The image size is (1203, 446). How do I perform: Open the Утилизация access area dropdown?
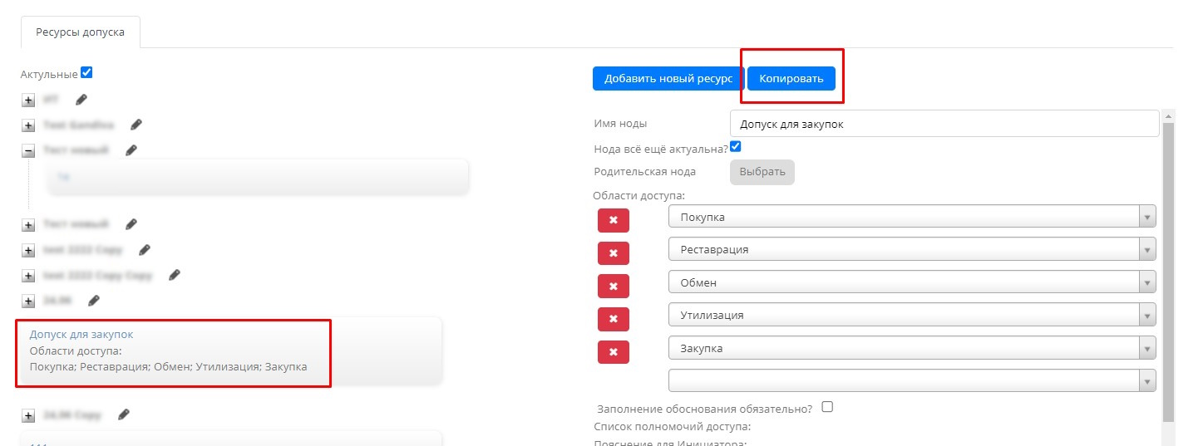(x=911, y=316)
